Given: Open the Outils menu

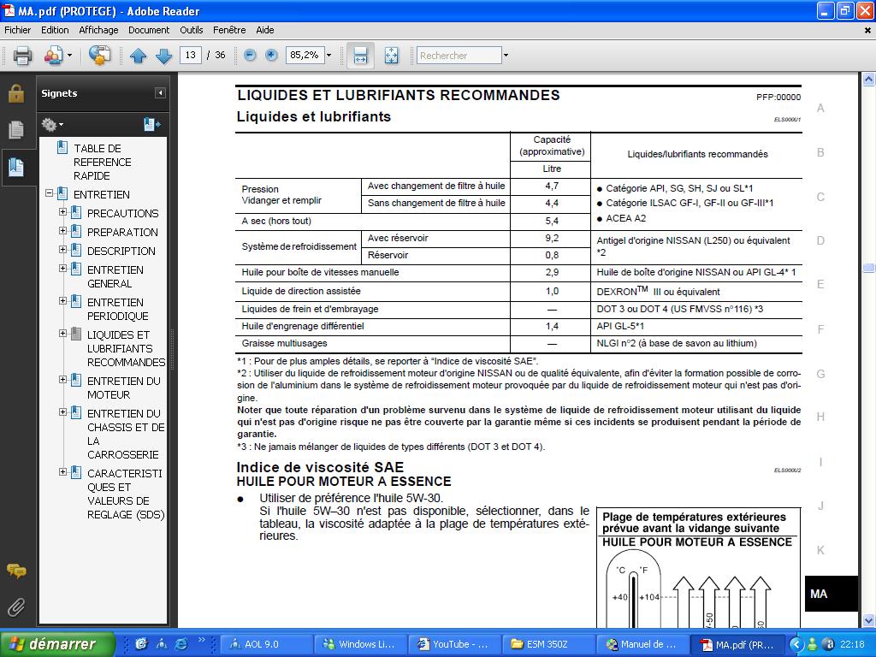Looking at the screenshot, I should (x=192, y=30).
